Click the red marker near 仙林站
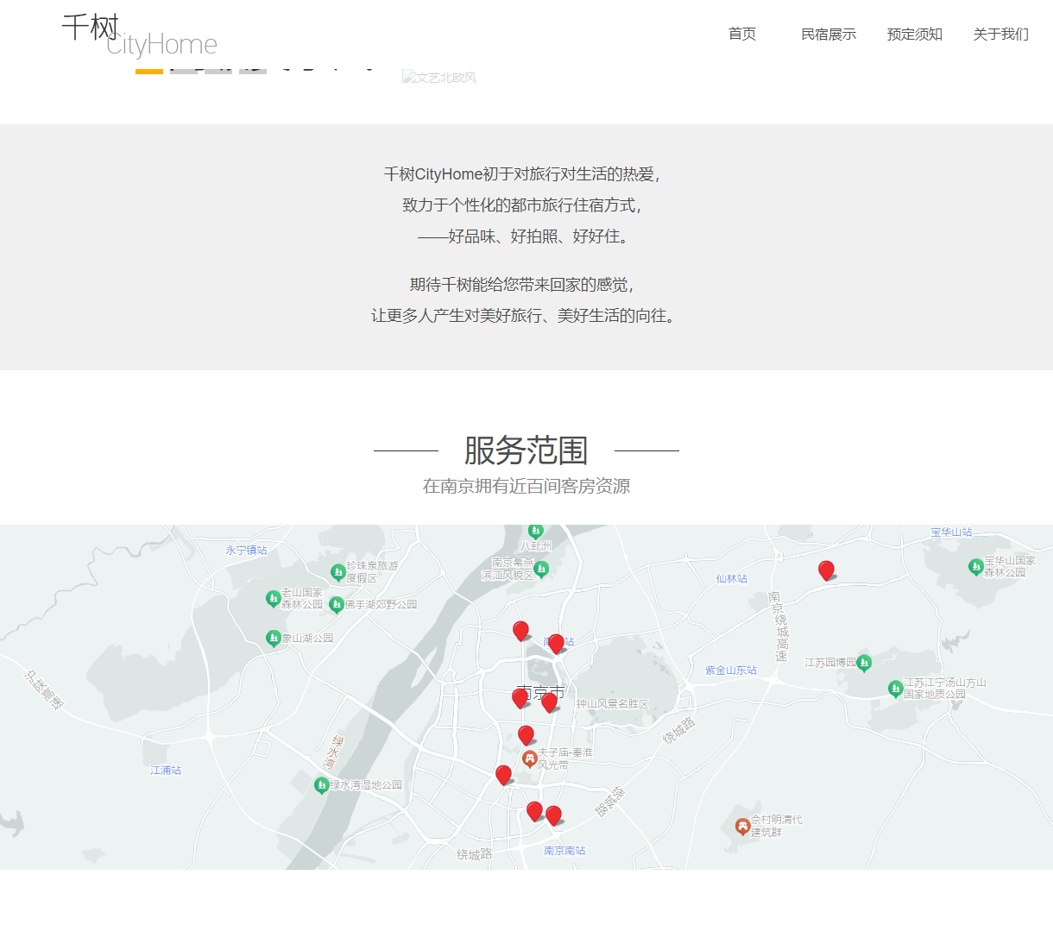1053x932 pixels. point(826,570)
